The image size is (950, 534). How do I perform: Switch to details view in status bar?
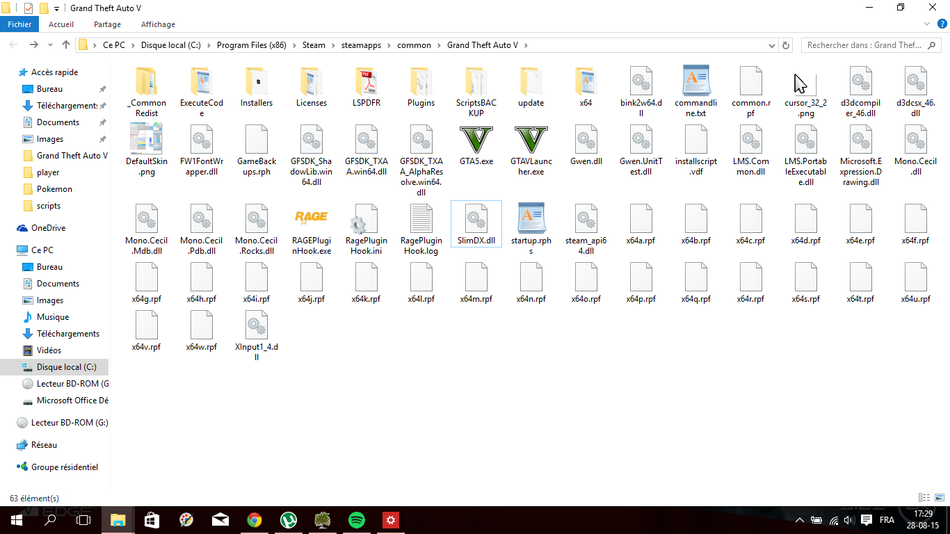924,498
